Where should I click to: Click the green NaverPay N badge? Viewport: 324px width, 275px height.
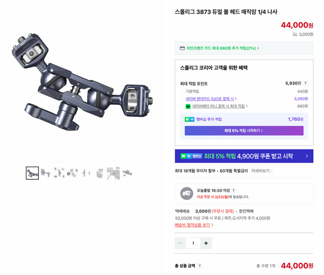click(x=188, y=106)
